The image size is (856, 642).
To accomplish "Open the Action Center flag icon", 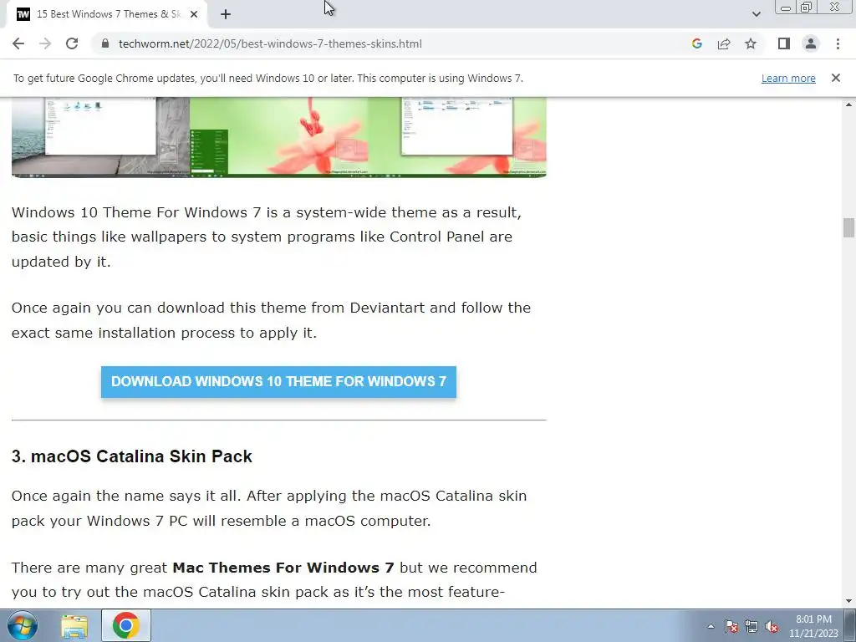I will [x=731, y=626].
